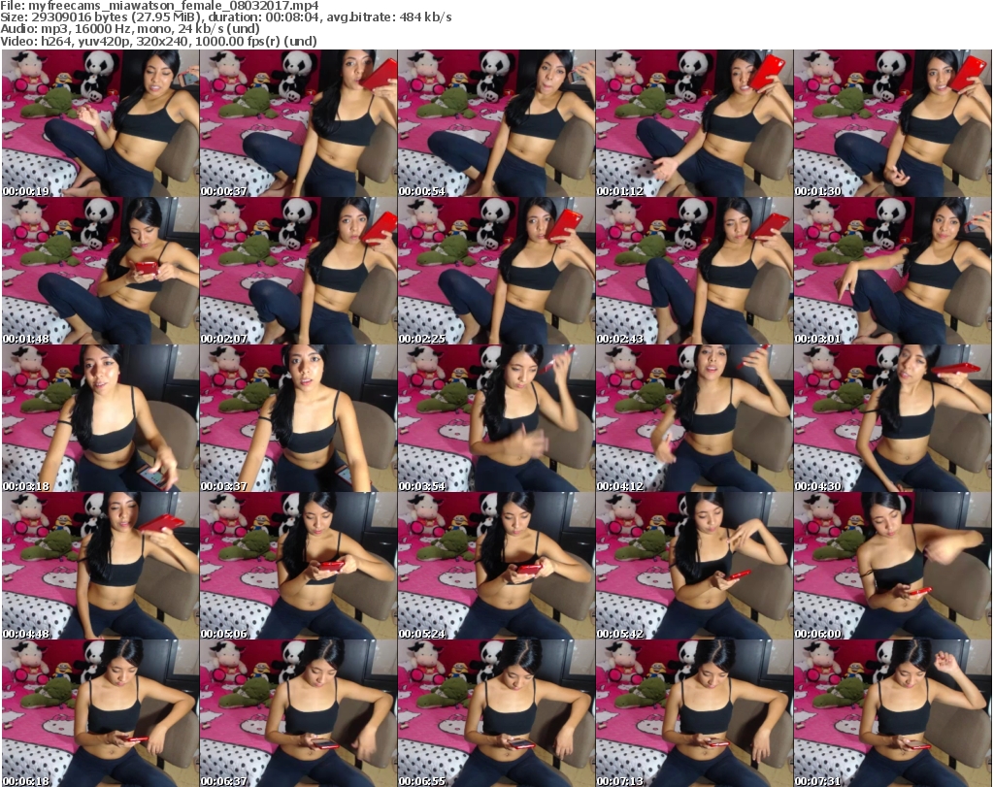Click the Size line reading 29309016 bytes

[225, 17]
